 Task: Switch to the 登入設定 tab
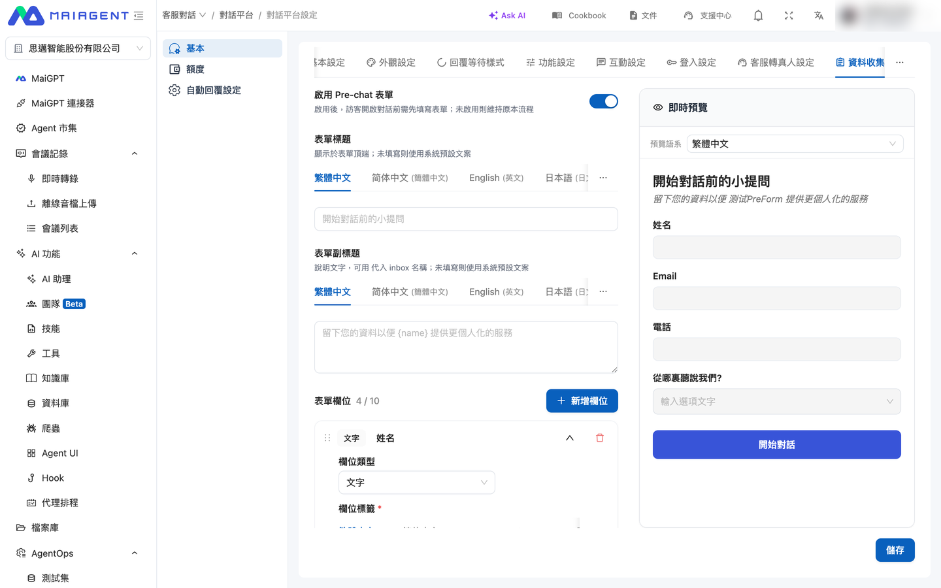(691, 63)
